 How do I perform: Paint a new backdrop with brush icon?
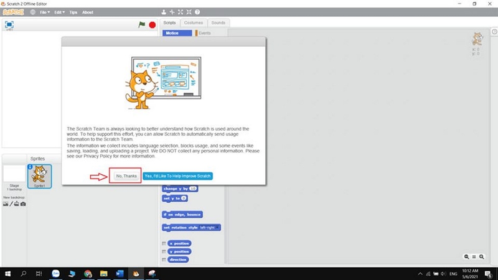click(11, 204)
